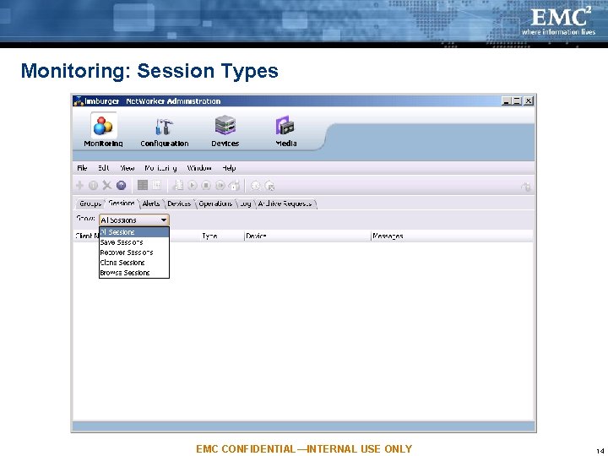Click the icon at toolbar far right
Viewport: 608px width, 456px height.
(x=526, y=187)
